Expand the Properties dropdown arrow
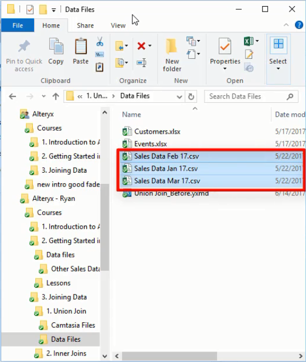Screen dimensions: 306x362 [225, 69]
